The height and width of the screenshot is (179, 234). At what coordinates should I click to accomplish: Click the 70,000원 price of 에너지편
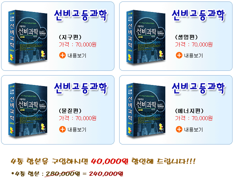click(x=202, y=118)
